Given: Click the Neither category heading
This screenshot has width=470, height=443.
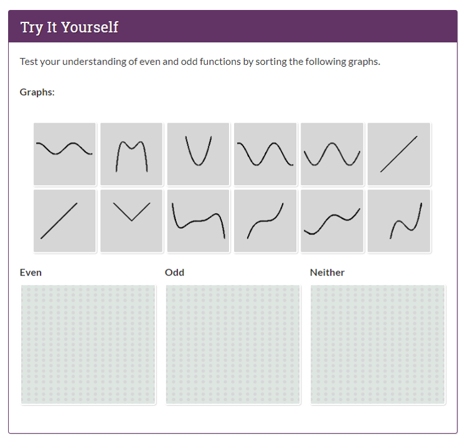Looking at the screenshot, I should (327, 273).
